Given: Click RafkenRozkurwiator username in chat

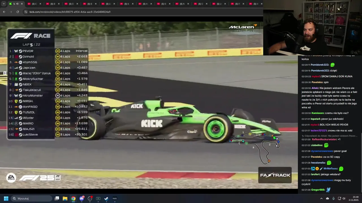Looking at the screenshot, I should (x=324, y=140).
